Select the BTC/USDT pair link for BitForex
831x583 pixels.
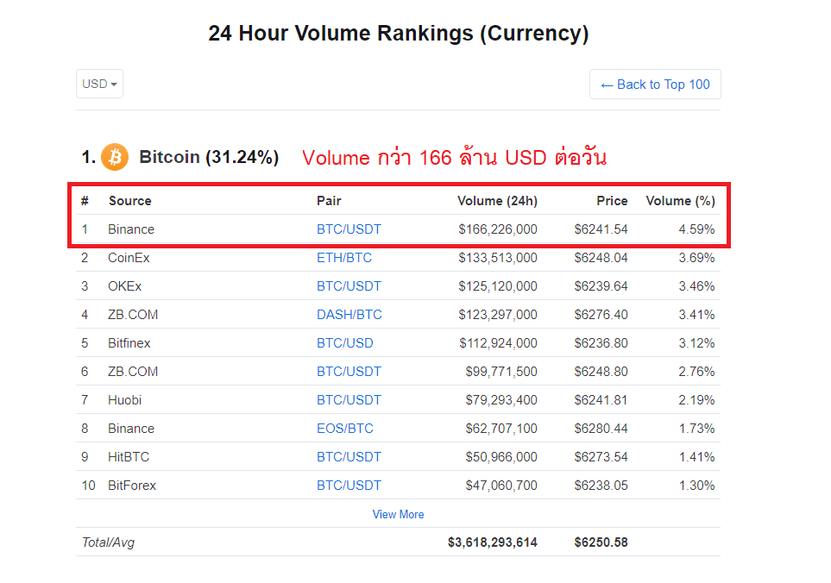pyautogui.click(x=349, y=486)
